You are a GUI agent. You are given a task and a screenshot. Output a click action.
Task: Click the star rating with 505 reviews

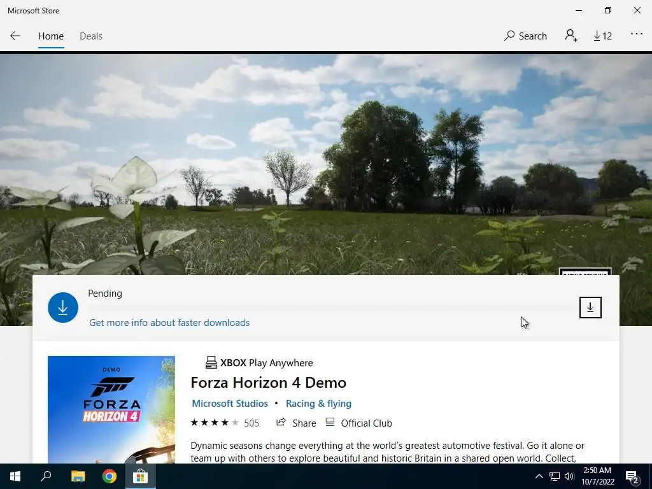pos(225,423)
